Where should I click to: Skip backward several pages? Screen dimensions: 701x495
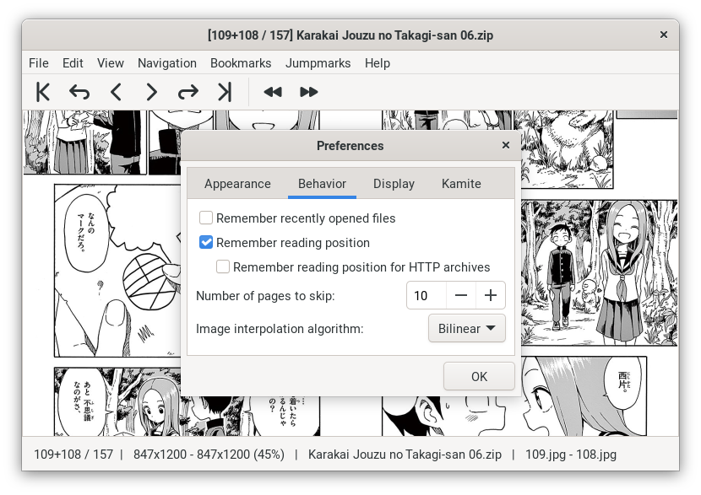273,93
